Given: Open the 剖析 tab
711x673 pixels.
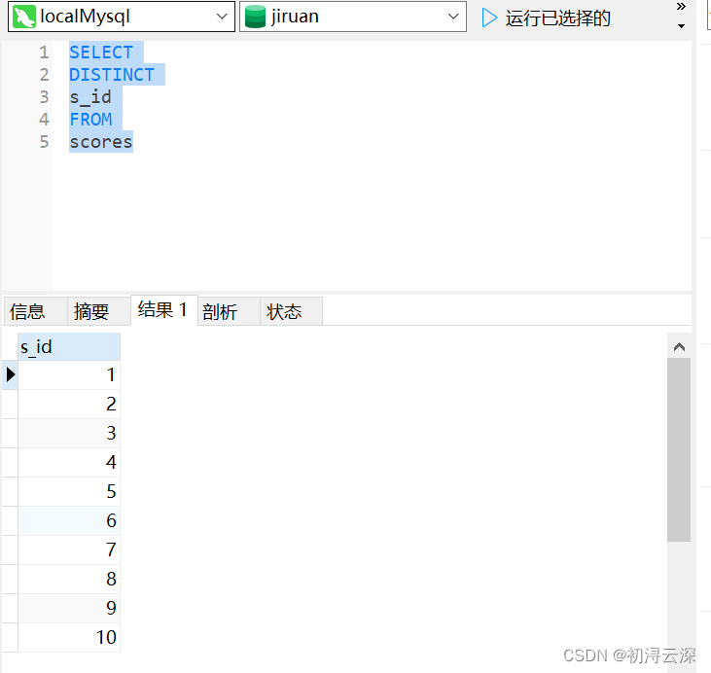Looking at the screenshot, I should pyautogui.click(x=229, y=311).
